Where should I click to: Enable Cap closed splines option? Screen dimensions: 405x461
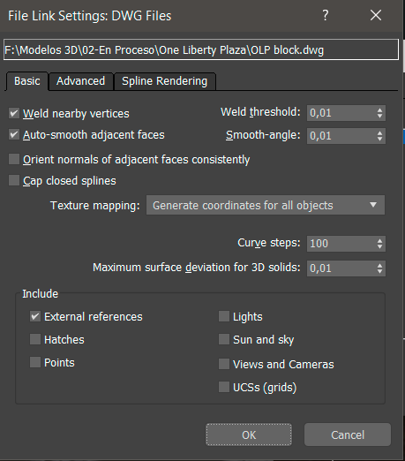pos(14,180)
